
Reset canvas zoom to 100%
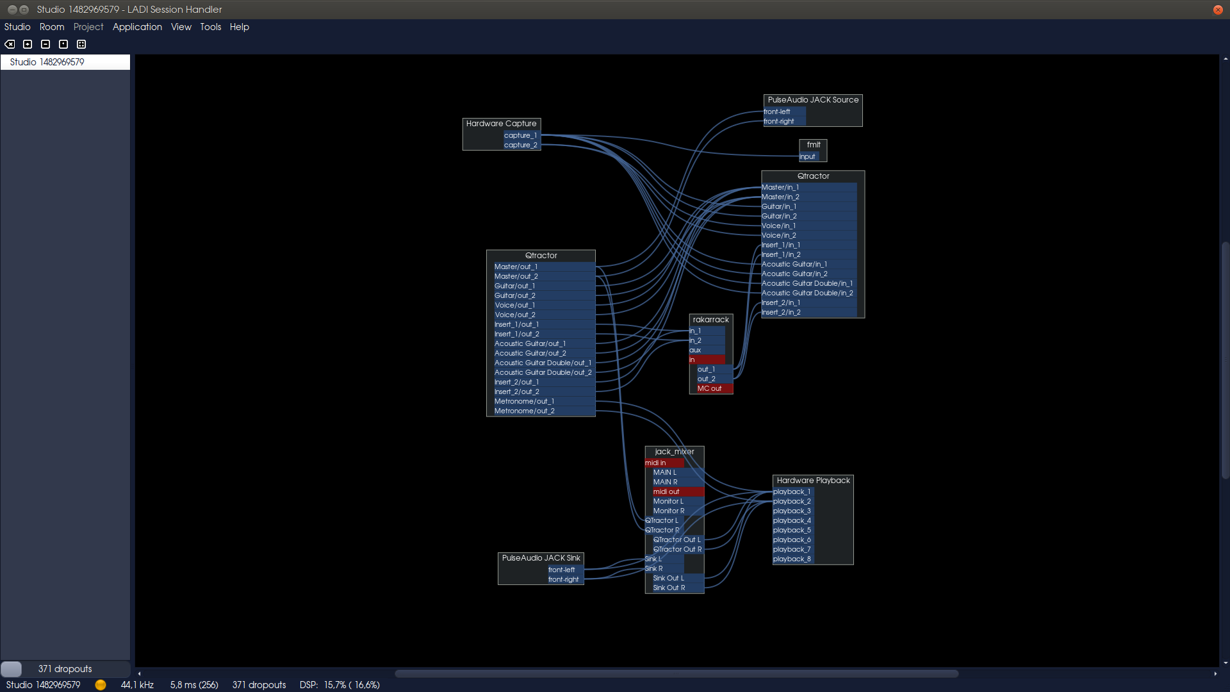(x=63, y=44)
